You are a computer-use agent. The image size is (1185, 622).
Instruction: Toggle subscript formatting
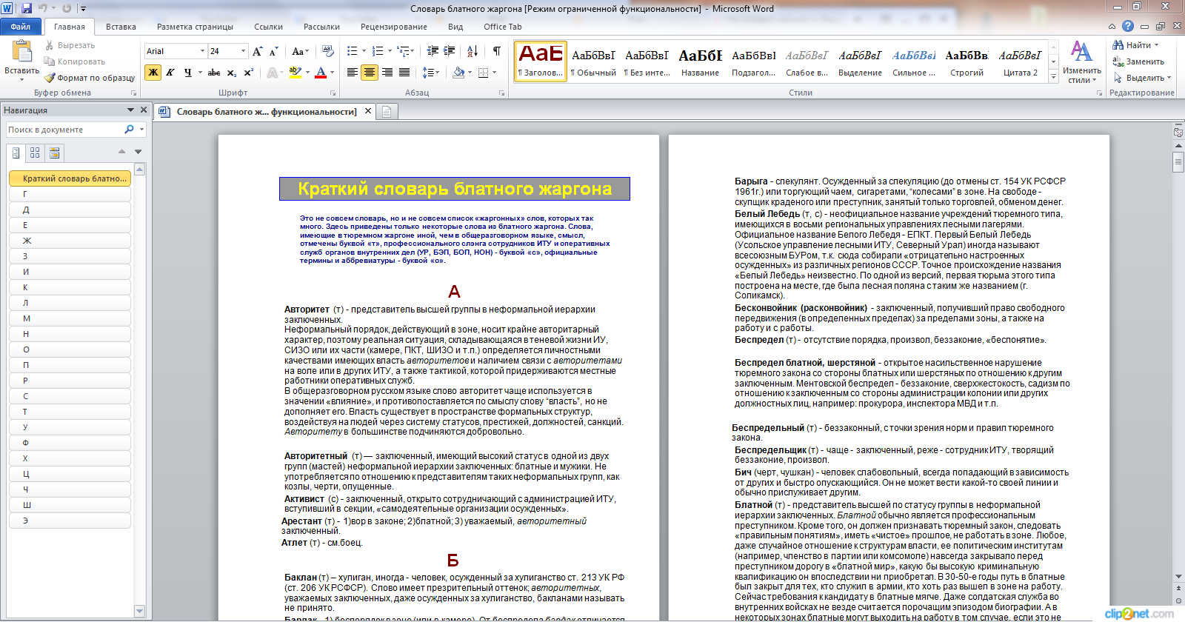pos(232,73)
